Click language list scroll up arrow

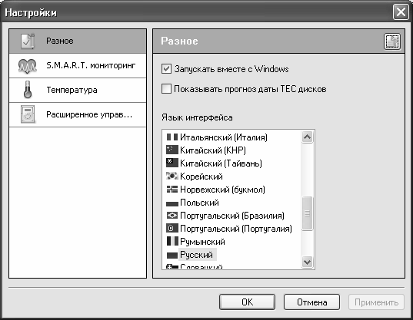tap(307, 137)
